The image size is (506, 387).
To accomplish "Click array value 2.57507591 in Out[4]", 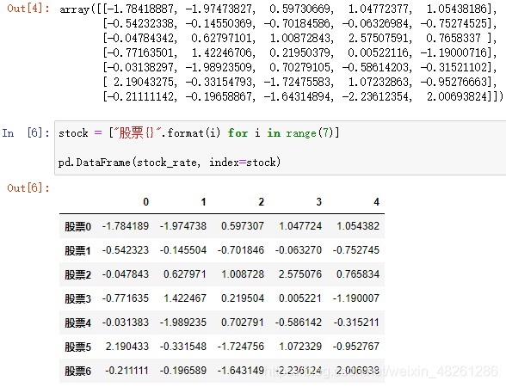I will (379, 39).
